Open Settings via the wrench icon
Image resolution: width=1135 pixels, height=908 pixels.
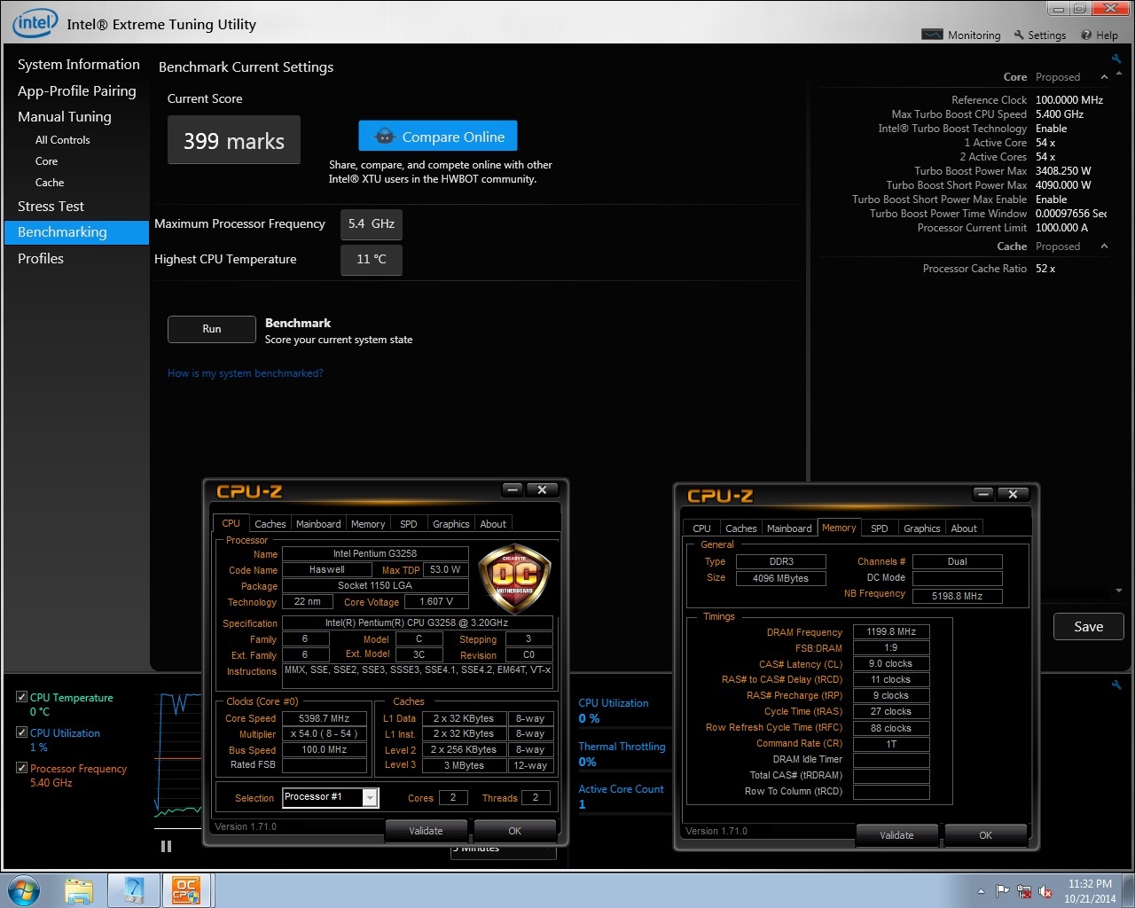tap(1019, 35)
